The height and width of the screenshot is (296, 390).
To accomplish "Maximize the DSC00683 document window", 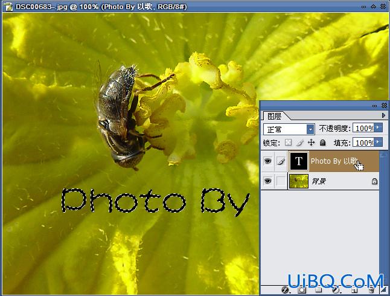I will pos(373,7).
